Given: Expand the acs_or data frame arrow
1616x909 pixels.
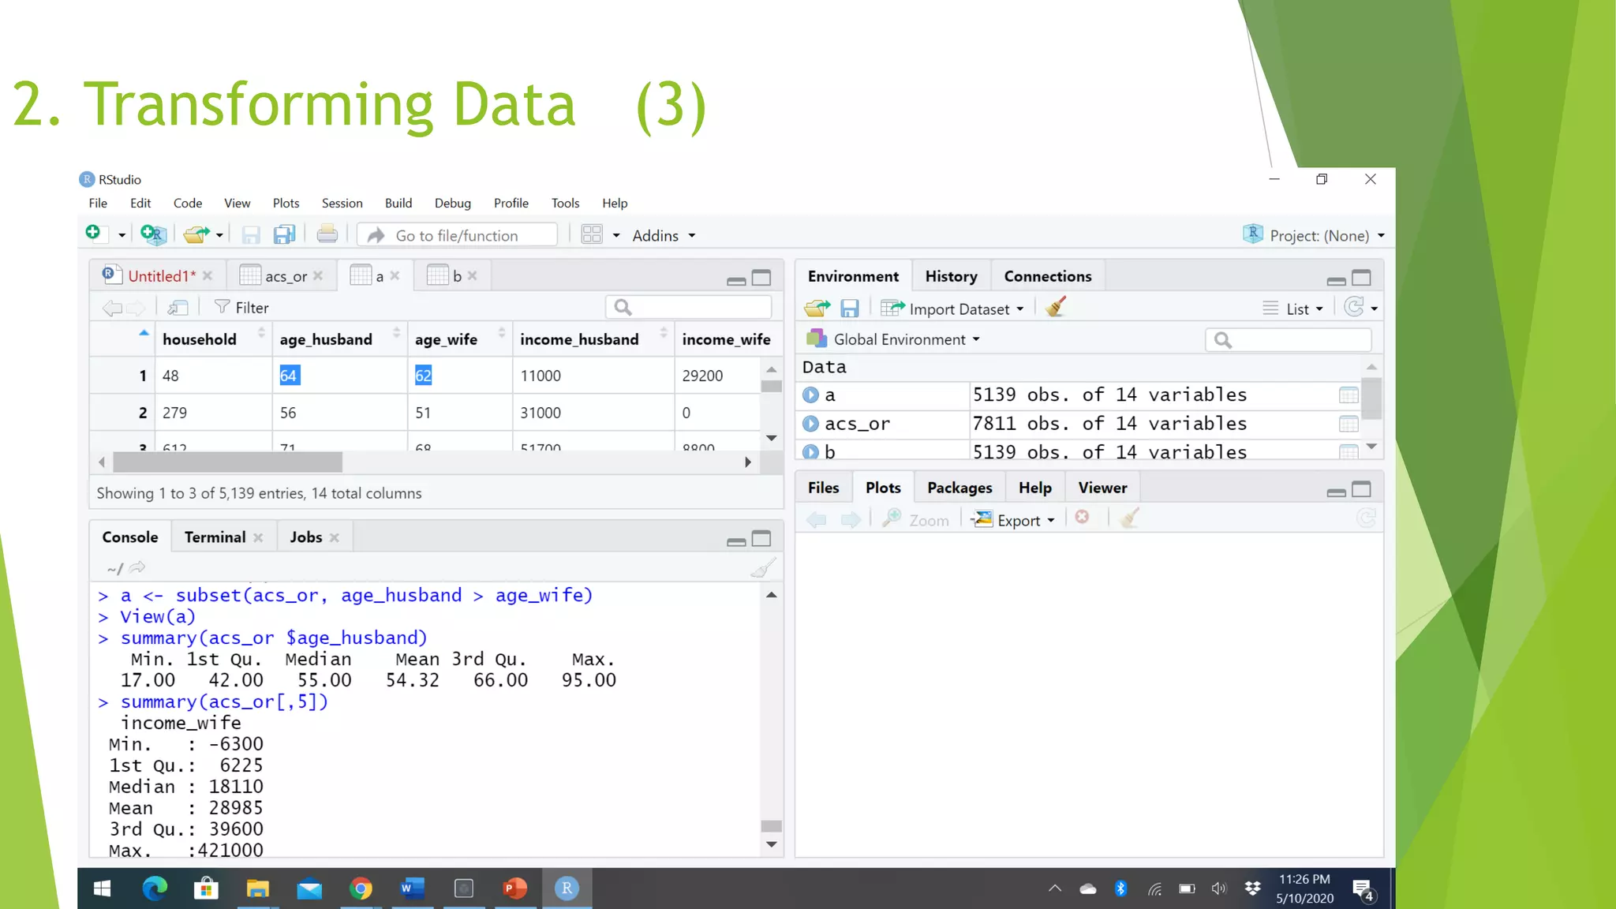Looking at the screenshot, I should pos(810,424).
